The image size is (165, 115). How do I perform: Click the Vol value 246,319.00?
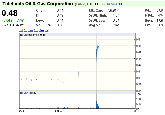click(55, 25)
